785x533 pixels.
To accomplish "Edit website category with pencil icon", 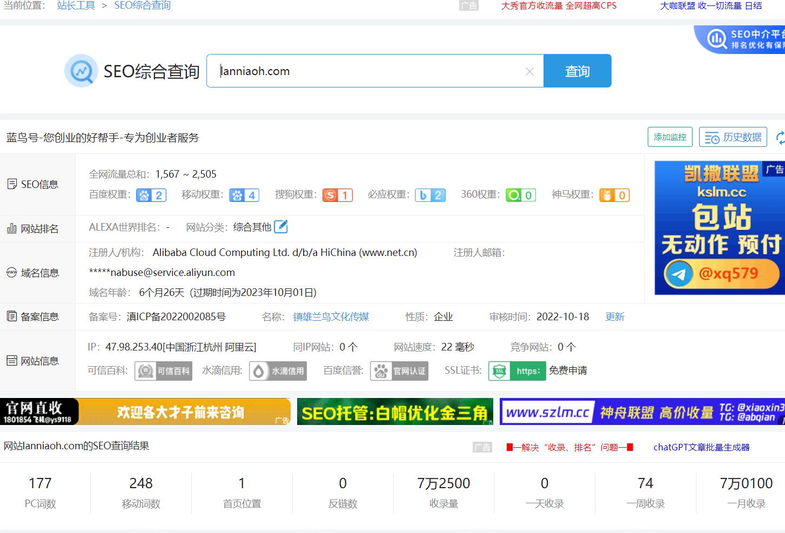I will click(281, 227).
